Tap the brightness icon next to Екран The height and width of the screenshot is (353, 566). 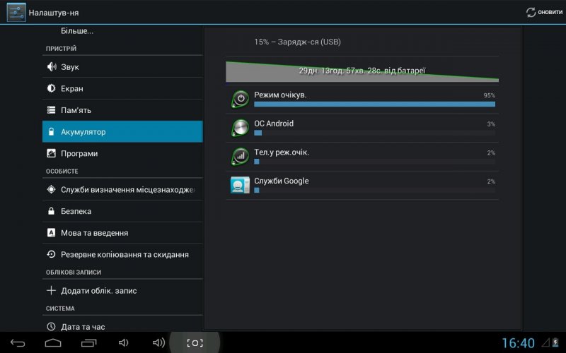pyautogui.click(x=51, y=88)
